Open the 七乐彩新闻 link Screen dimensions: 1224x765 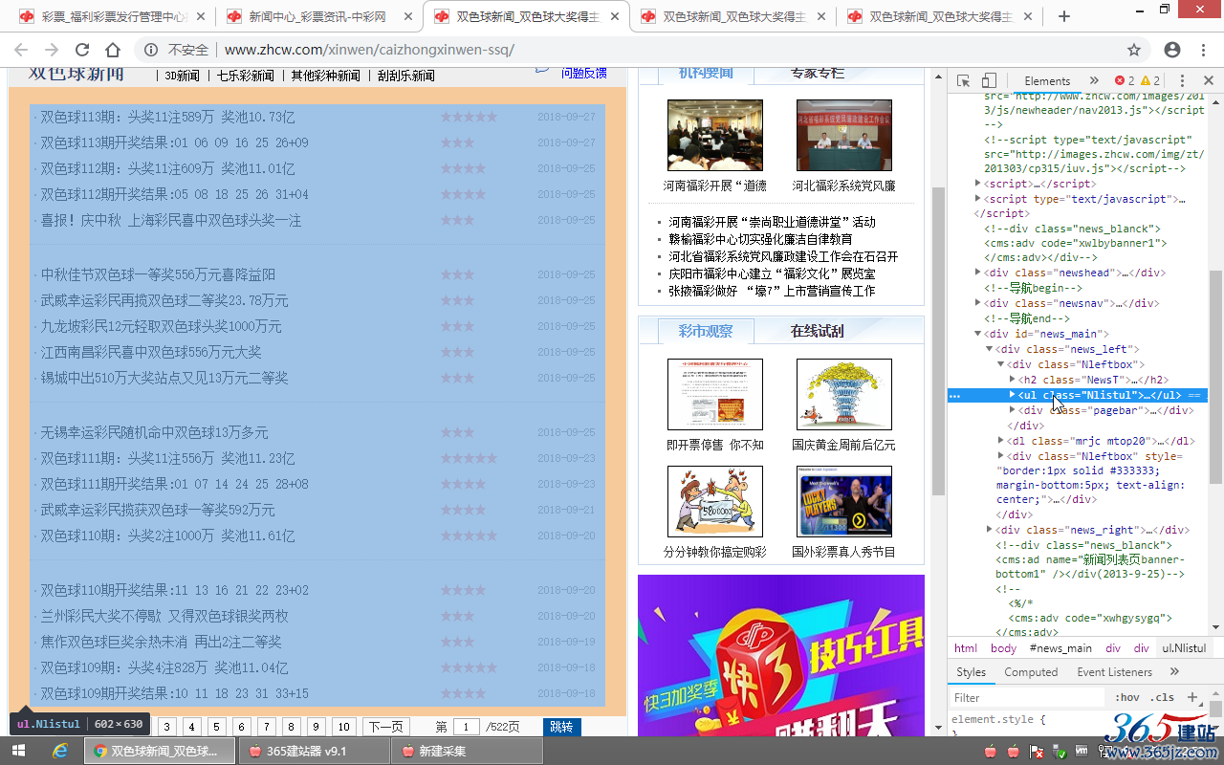[x=245, y=76]
